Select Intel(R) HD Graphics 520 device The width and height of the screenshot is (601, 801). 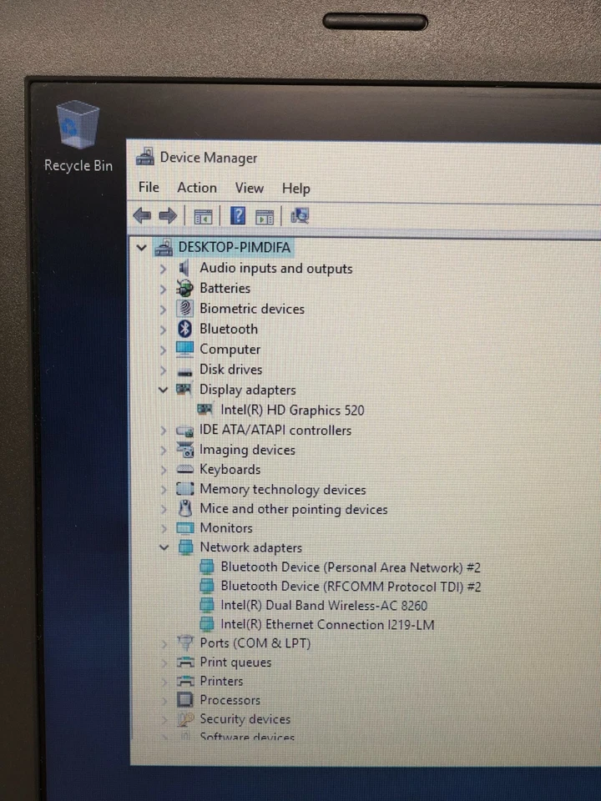[x=292, y=411]
